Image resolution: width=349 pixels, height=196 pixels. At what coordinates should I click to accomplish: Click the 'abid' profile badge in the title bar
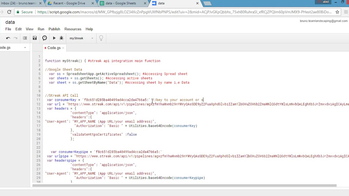click(324, 2)
